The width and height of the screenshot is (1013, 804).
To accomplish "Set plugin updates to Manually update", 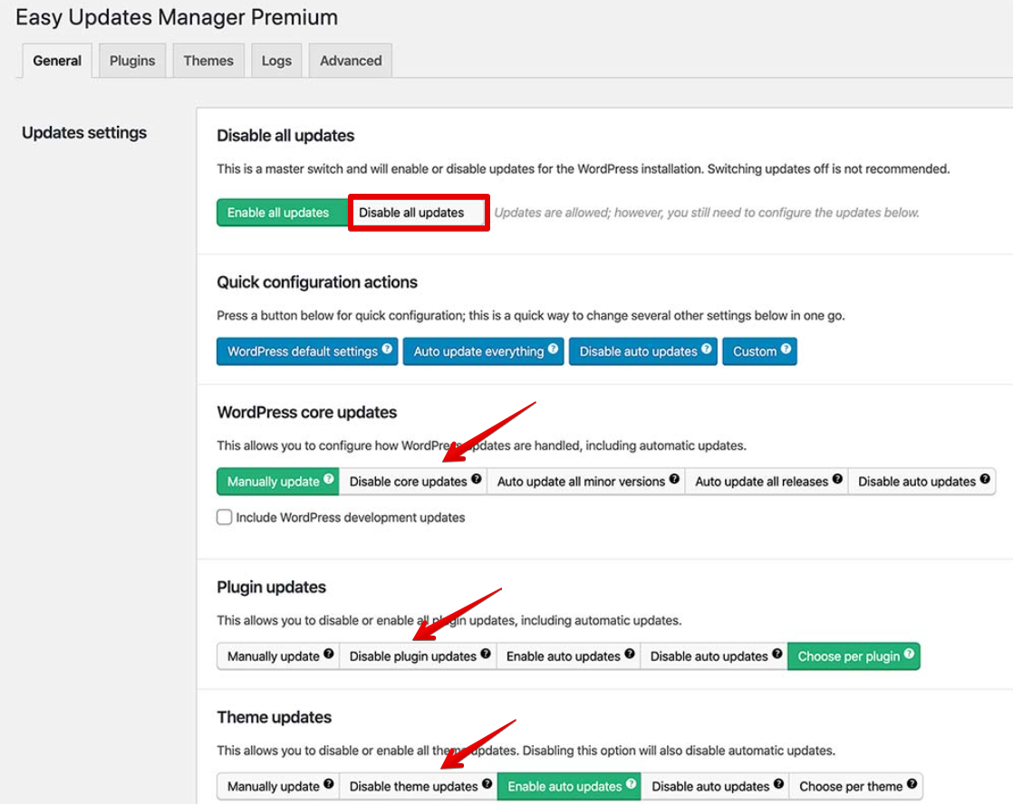I will click(273, 656).
